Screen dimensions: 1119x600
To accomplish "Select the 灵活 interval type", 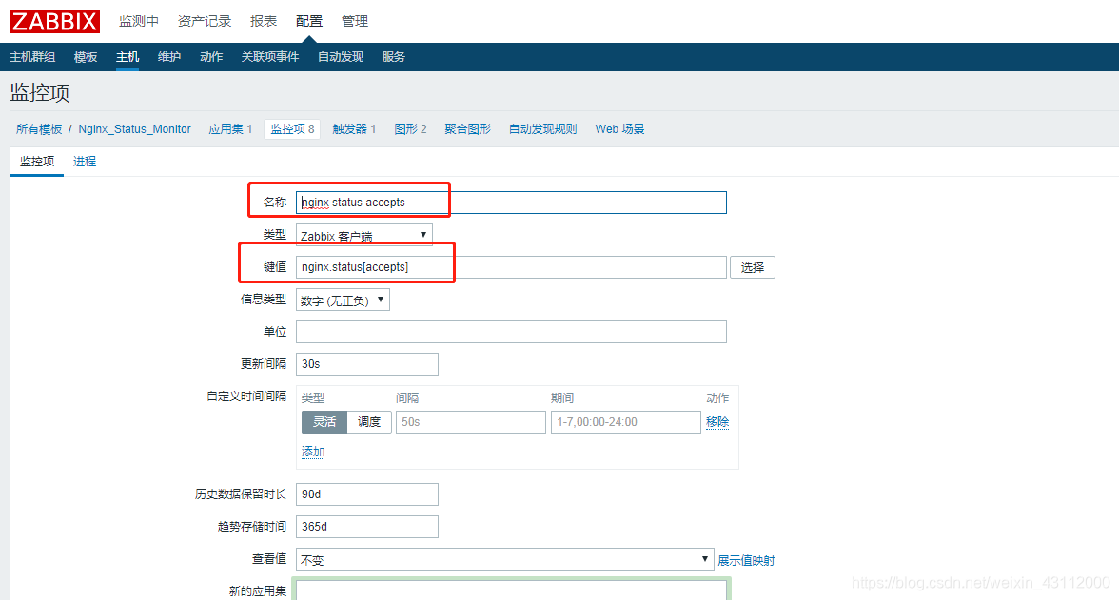I will 324,421.
